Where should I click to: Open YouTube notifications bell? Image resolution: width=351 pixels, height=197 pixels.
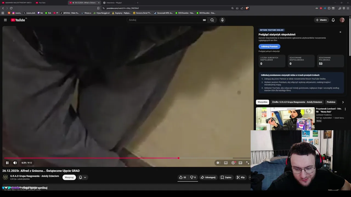tap(333, 20)
